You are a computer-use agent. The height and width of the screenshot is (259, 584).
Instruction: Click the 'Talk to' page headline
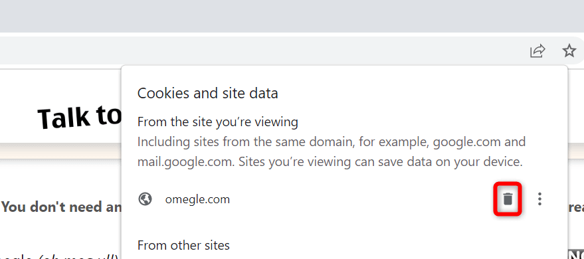(79, 117)
